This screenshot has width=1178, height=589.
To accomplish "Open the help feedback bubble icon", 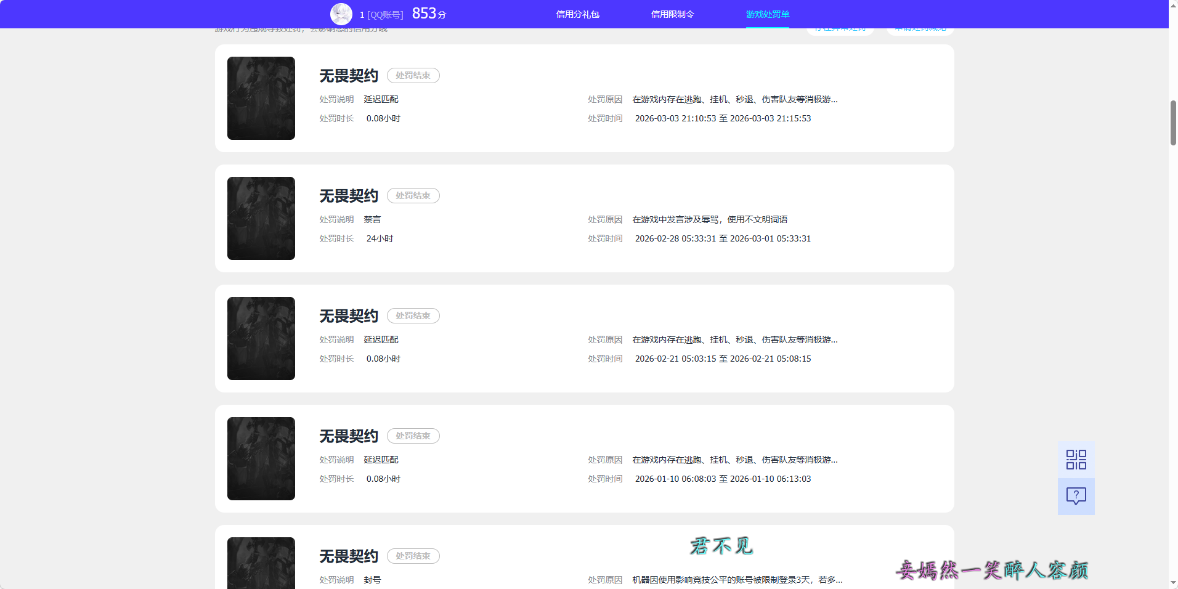I will [x=1076, y=496].
